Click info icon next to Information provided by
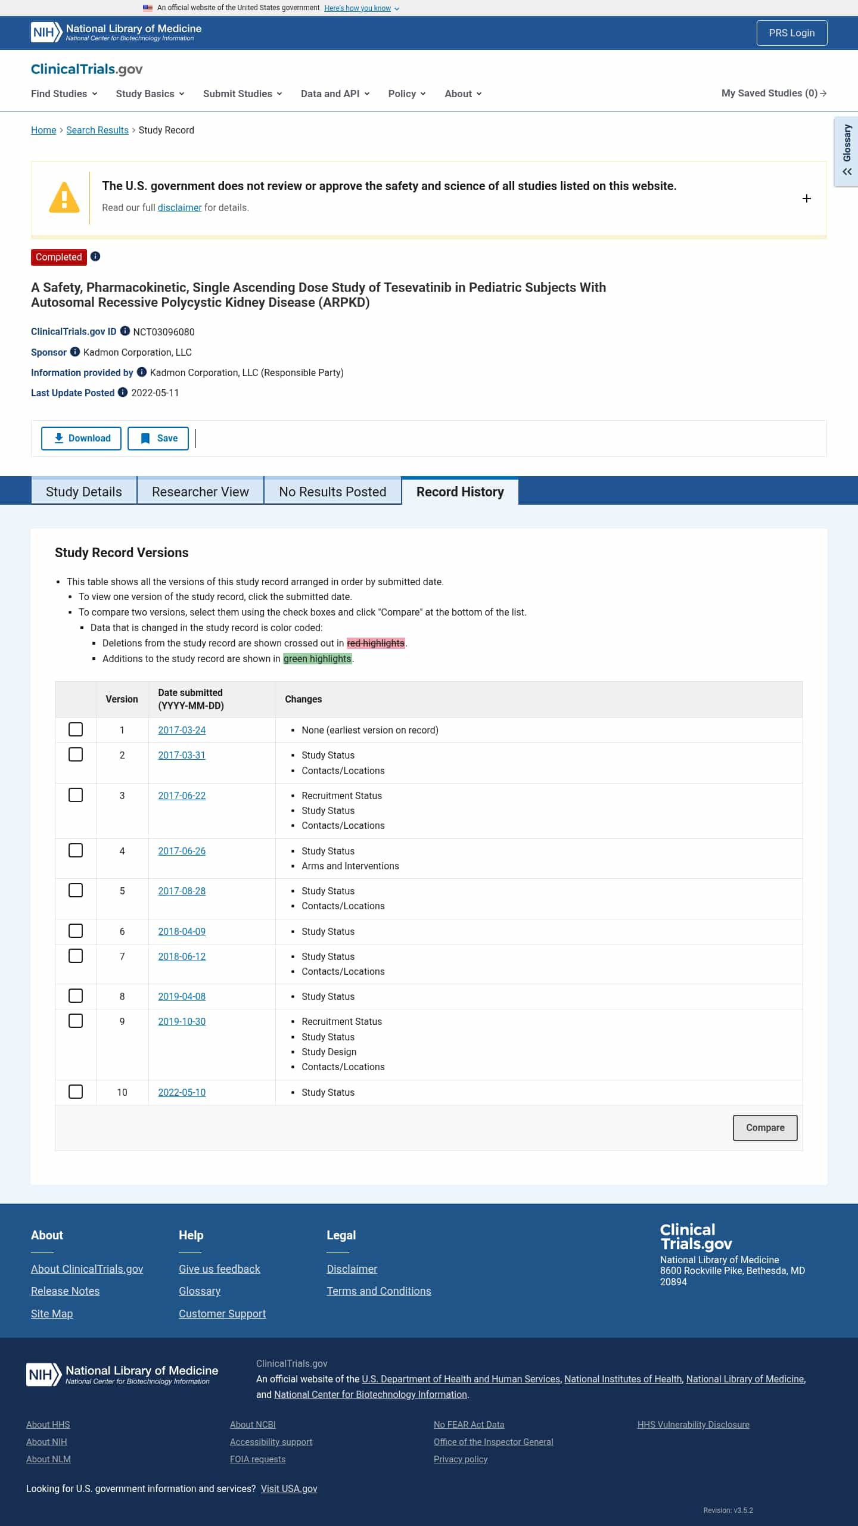858x1526 pixels. tap(141, 372)
